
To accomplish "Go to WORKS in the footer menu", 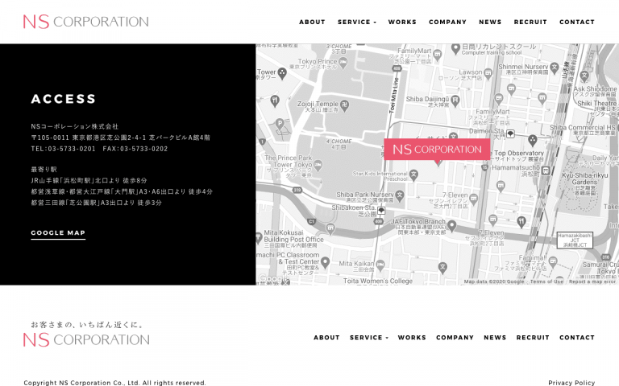I will tap(412, 338).
